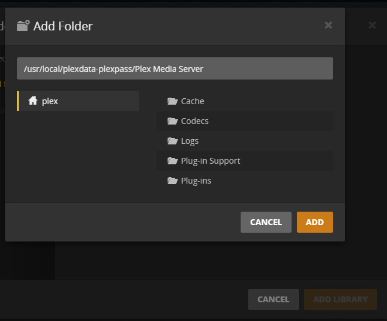Open the Plug-in Support folder

click(x=245, y=161)
